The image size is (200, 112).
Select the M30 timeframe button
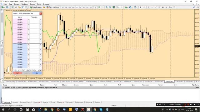pos(73,7)
